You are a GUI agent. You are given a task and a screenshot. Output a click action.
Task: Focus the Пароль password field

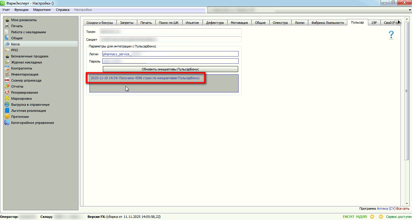[170, 61]
